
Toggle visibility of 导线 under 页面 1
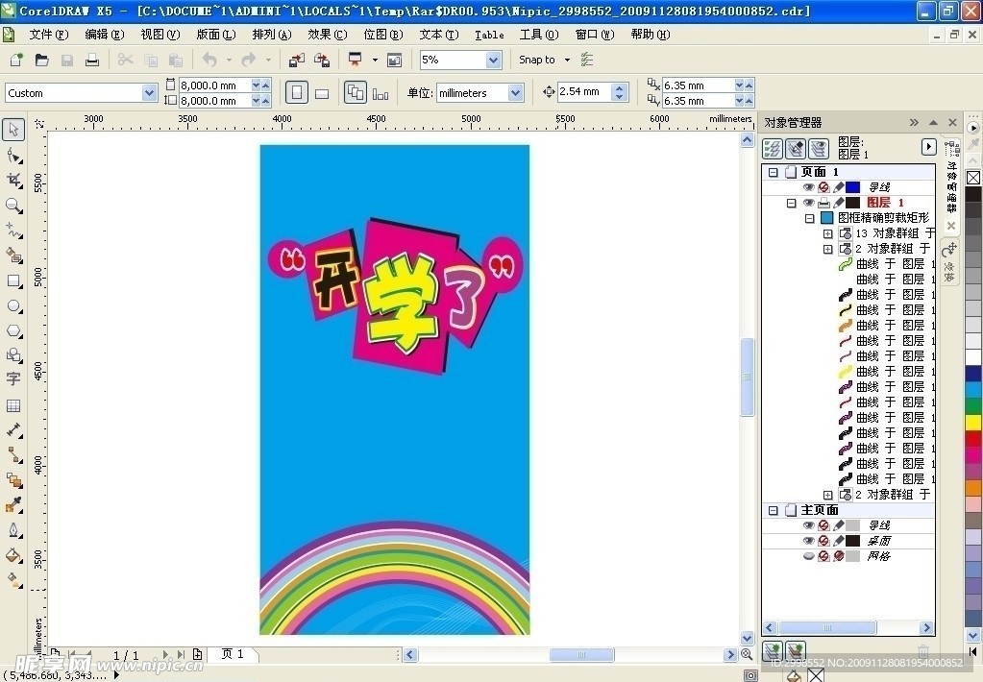[809, 186]
